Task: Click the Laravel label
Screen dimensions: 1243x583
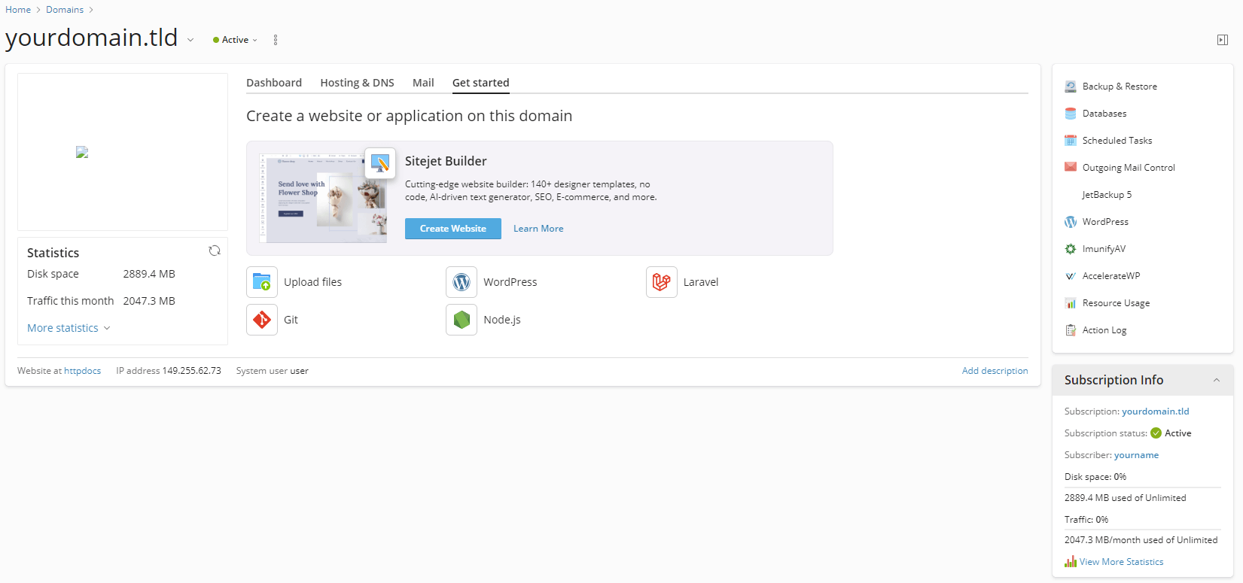Action: (701, 282)
